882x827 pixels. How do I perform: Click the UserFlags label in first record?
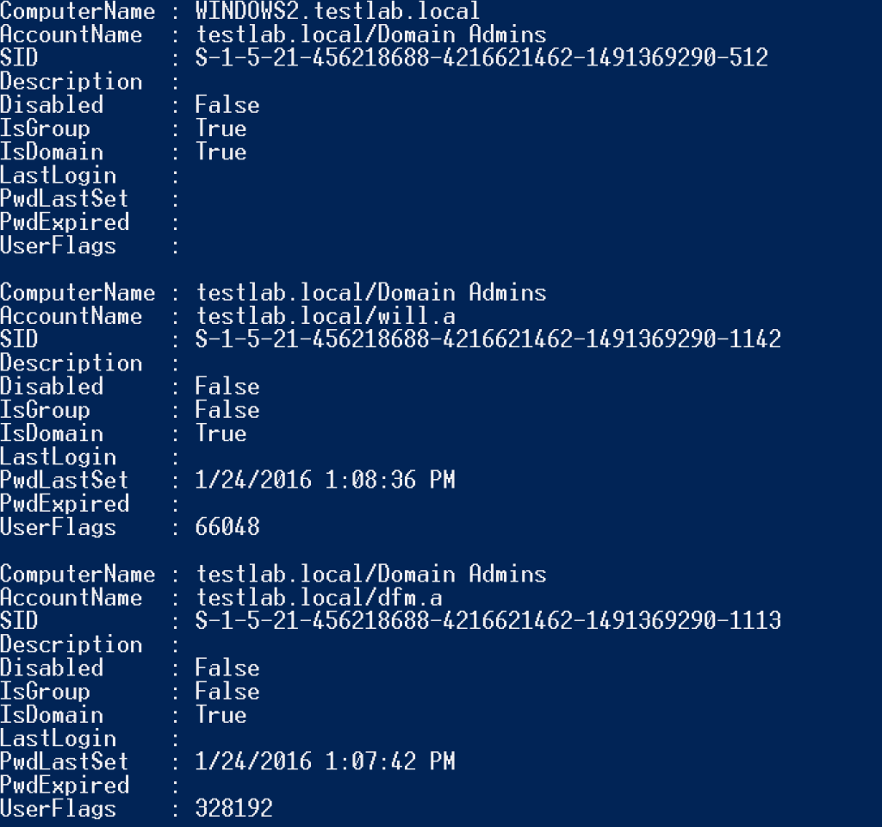[x=59, y=246]
